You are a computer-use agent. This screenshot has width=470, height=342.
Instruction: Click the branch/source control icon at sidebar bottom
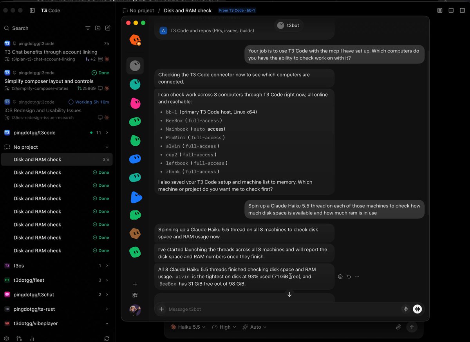point(19,338)
